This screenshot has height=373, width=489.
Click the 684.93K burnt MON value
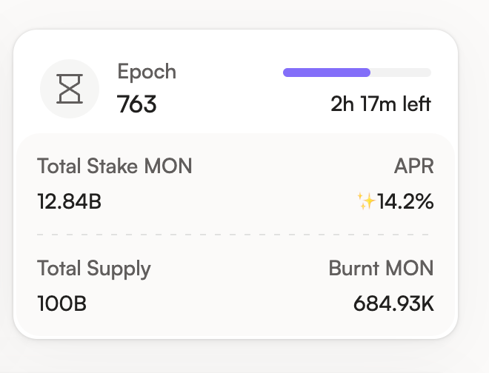coord(393,303)
